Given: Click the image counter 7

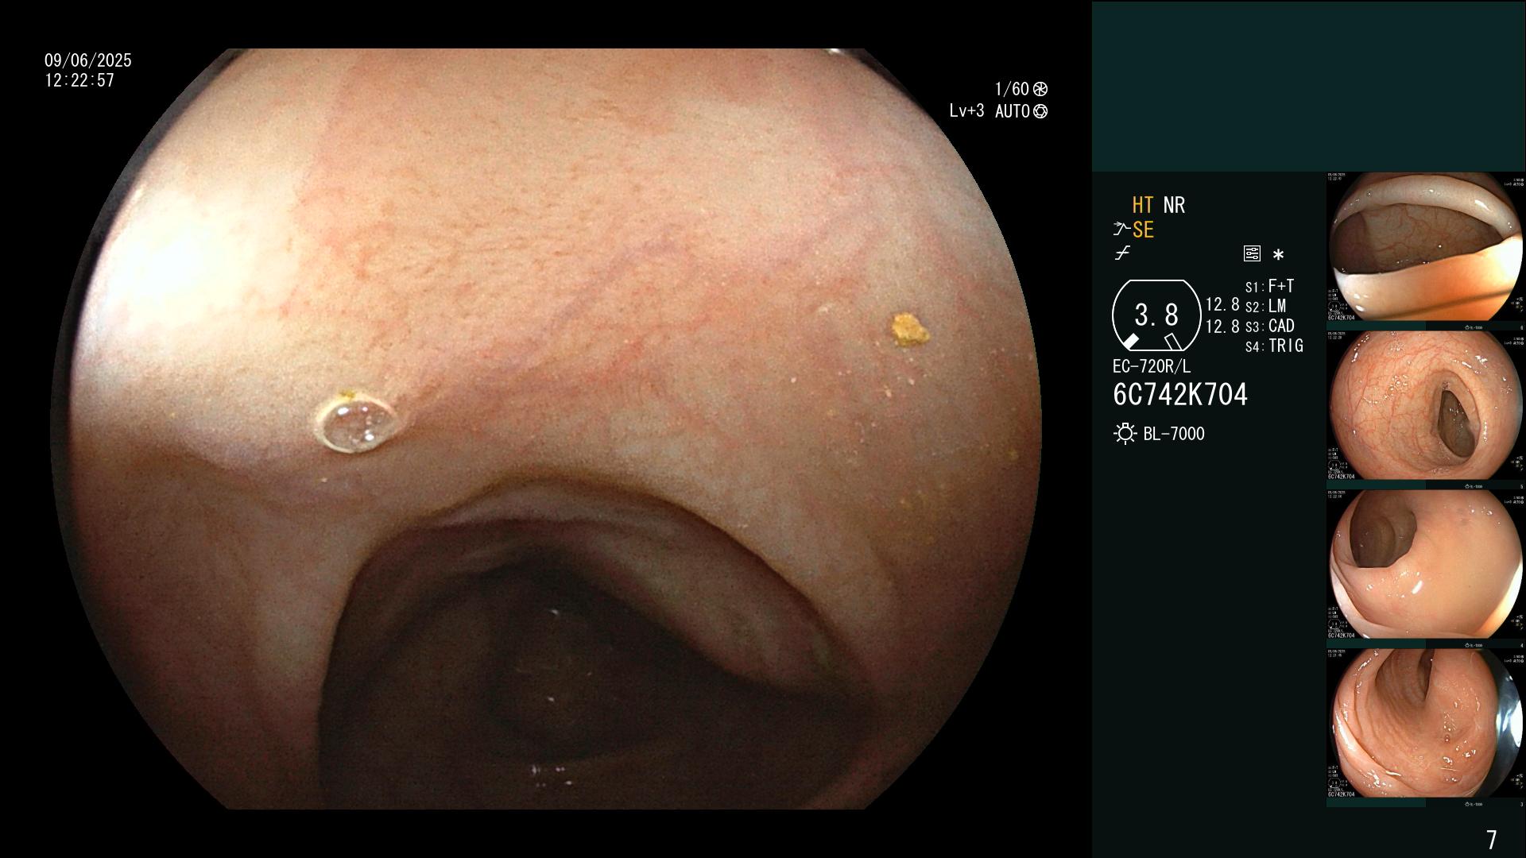Looking at the screenshot, I should pos(1491,839).
